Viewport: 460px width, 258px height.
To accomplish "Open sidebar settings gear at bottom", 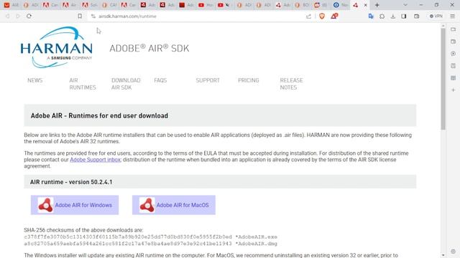I will 454,252.
